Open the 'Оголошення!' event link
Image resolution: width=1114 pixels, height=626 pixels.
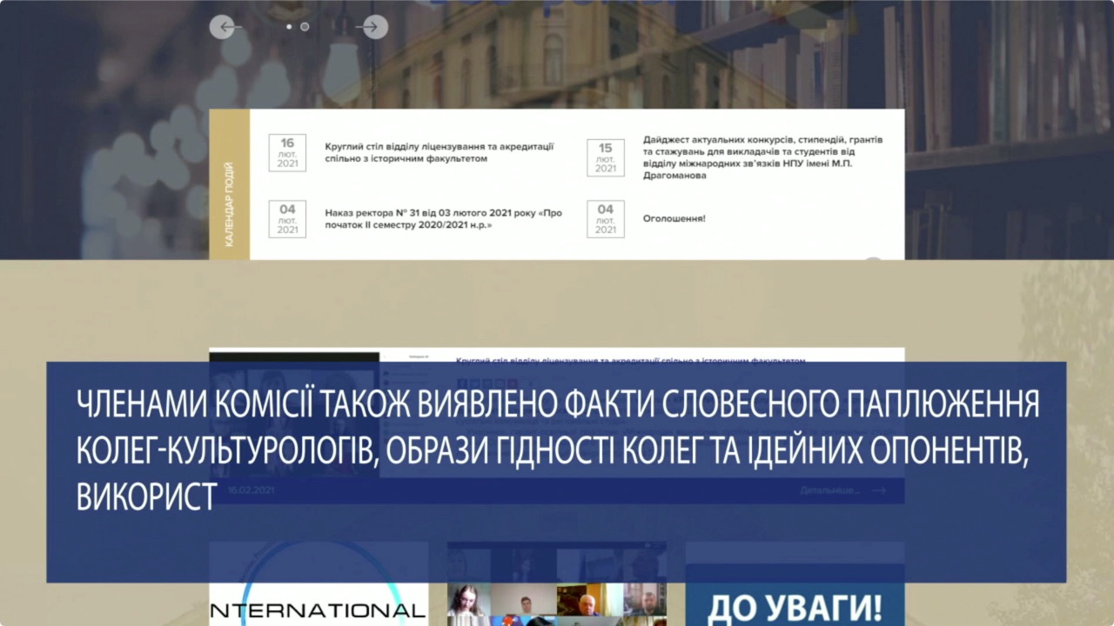pos(674,218)
